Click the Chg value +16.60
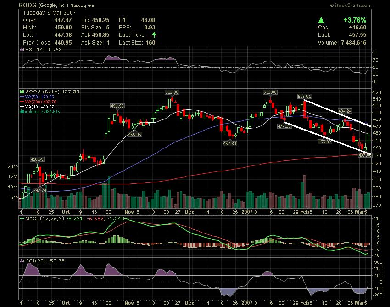The image size is (390, 307). [x=358, y=28]
